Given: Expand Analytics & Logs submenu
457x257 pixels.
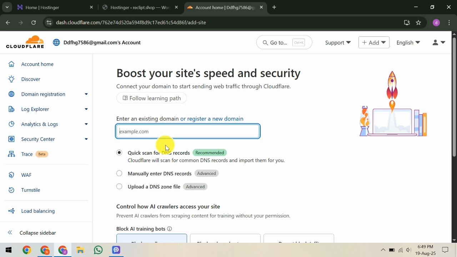Looking at the screenshot, I should (x=86, y=124).
